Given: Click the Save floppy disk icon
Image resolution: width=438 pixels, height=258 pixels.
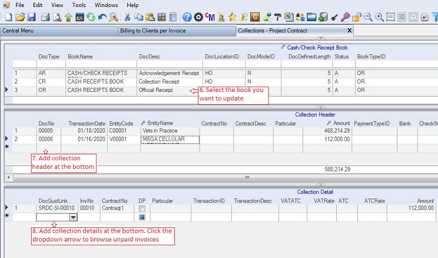Looking at the screenshot, I should tap(31, 17).
